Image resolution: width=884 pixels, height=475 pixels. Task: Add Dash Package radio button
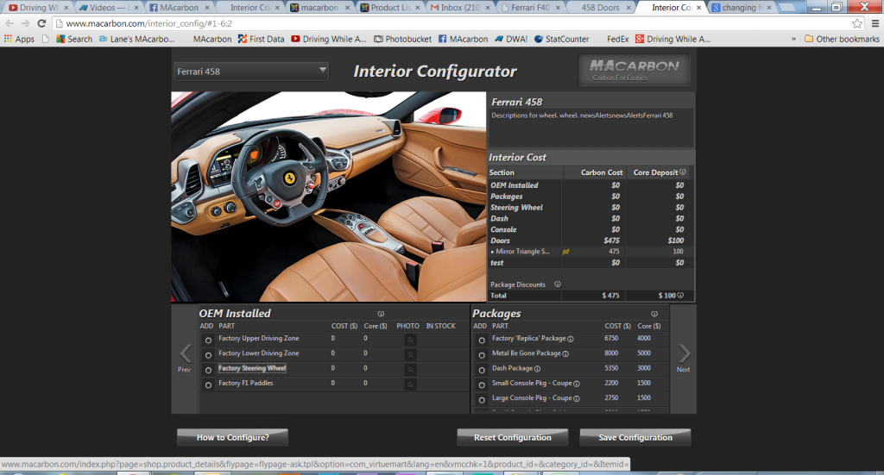(x=482, y=370)
